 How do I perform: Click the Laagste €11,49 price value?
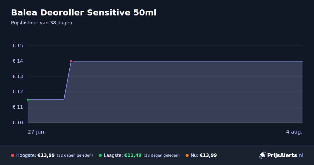pos(133,155)
